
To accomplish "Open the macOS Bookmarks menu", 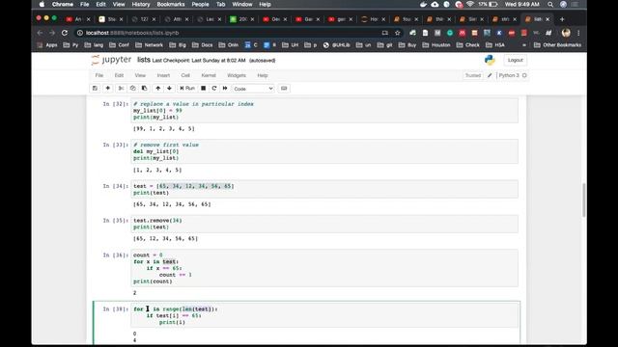I will pyautogui.click(x=171, y=4).
